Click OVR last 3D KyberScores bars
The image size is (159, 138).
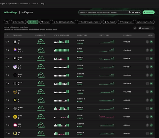click(62, 50)
